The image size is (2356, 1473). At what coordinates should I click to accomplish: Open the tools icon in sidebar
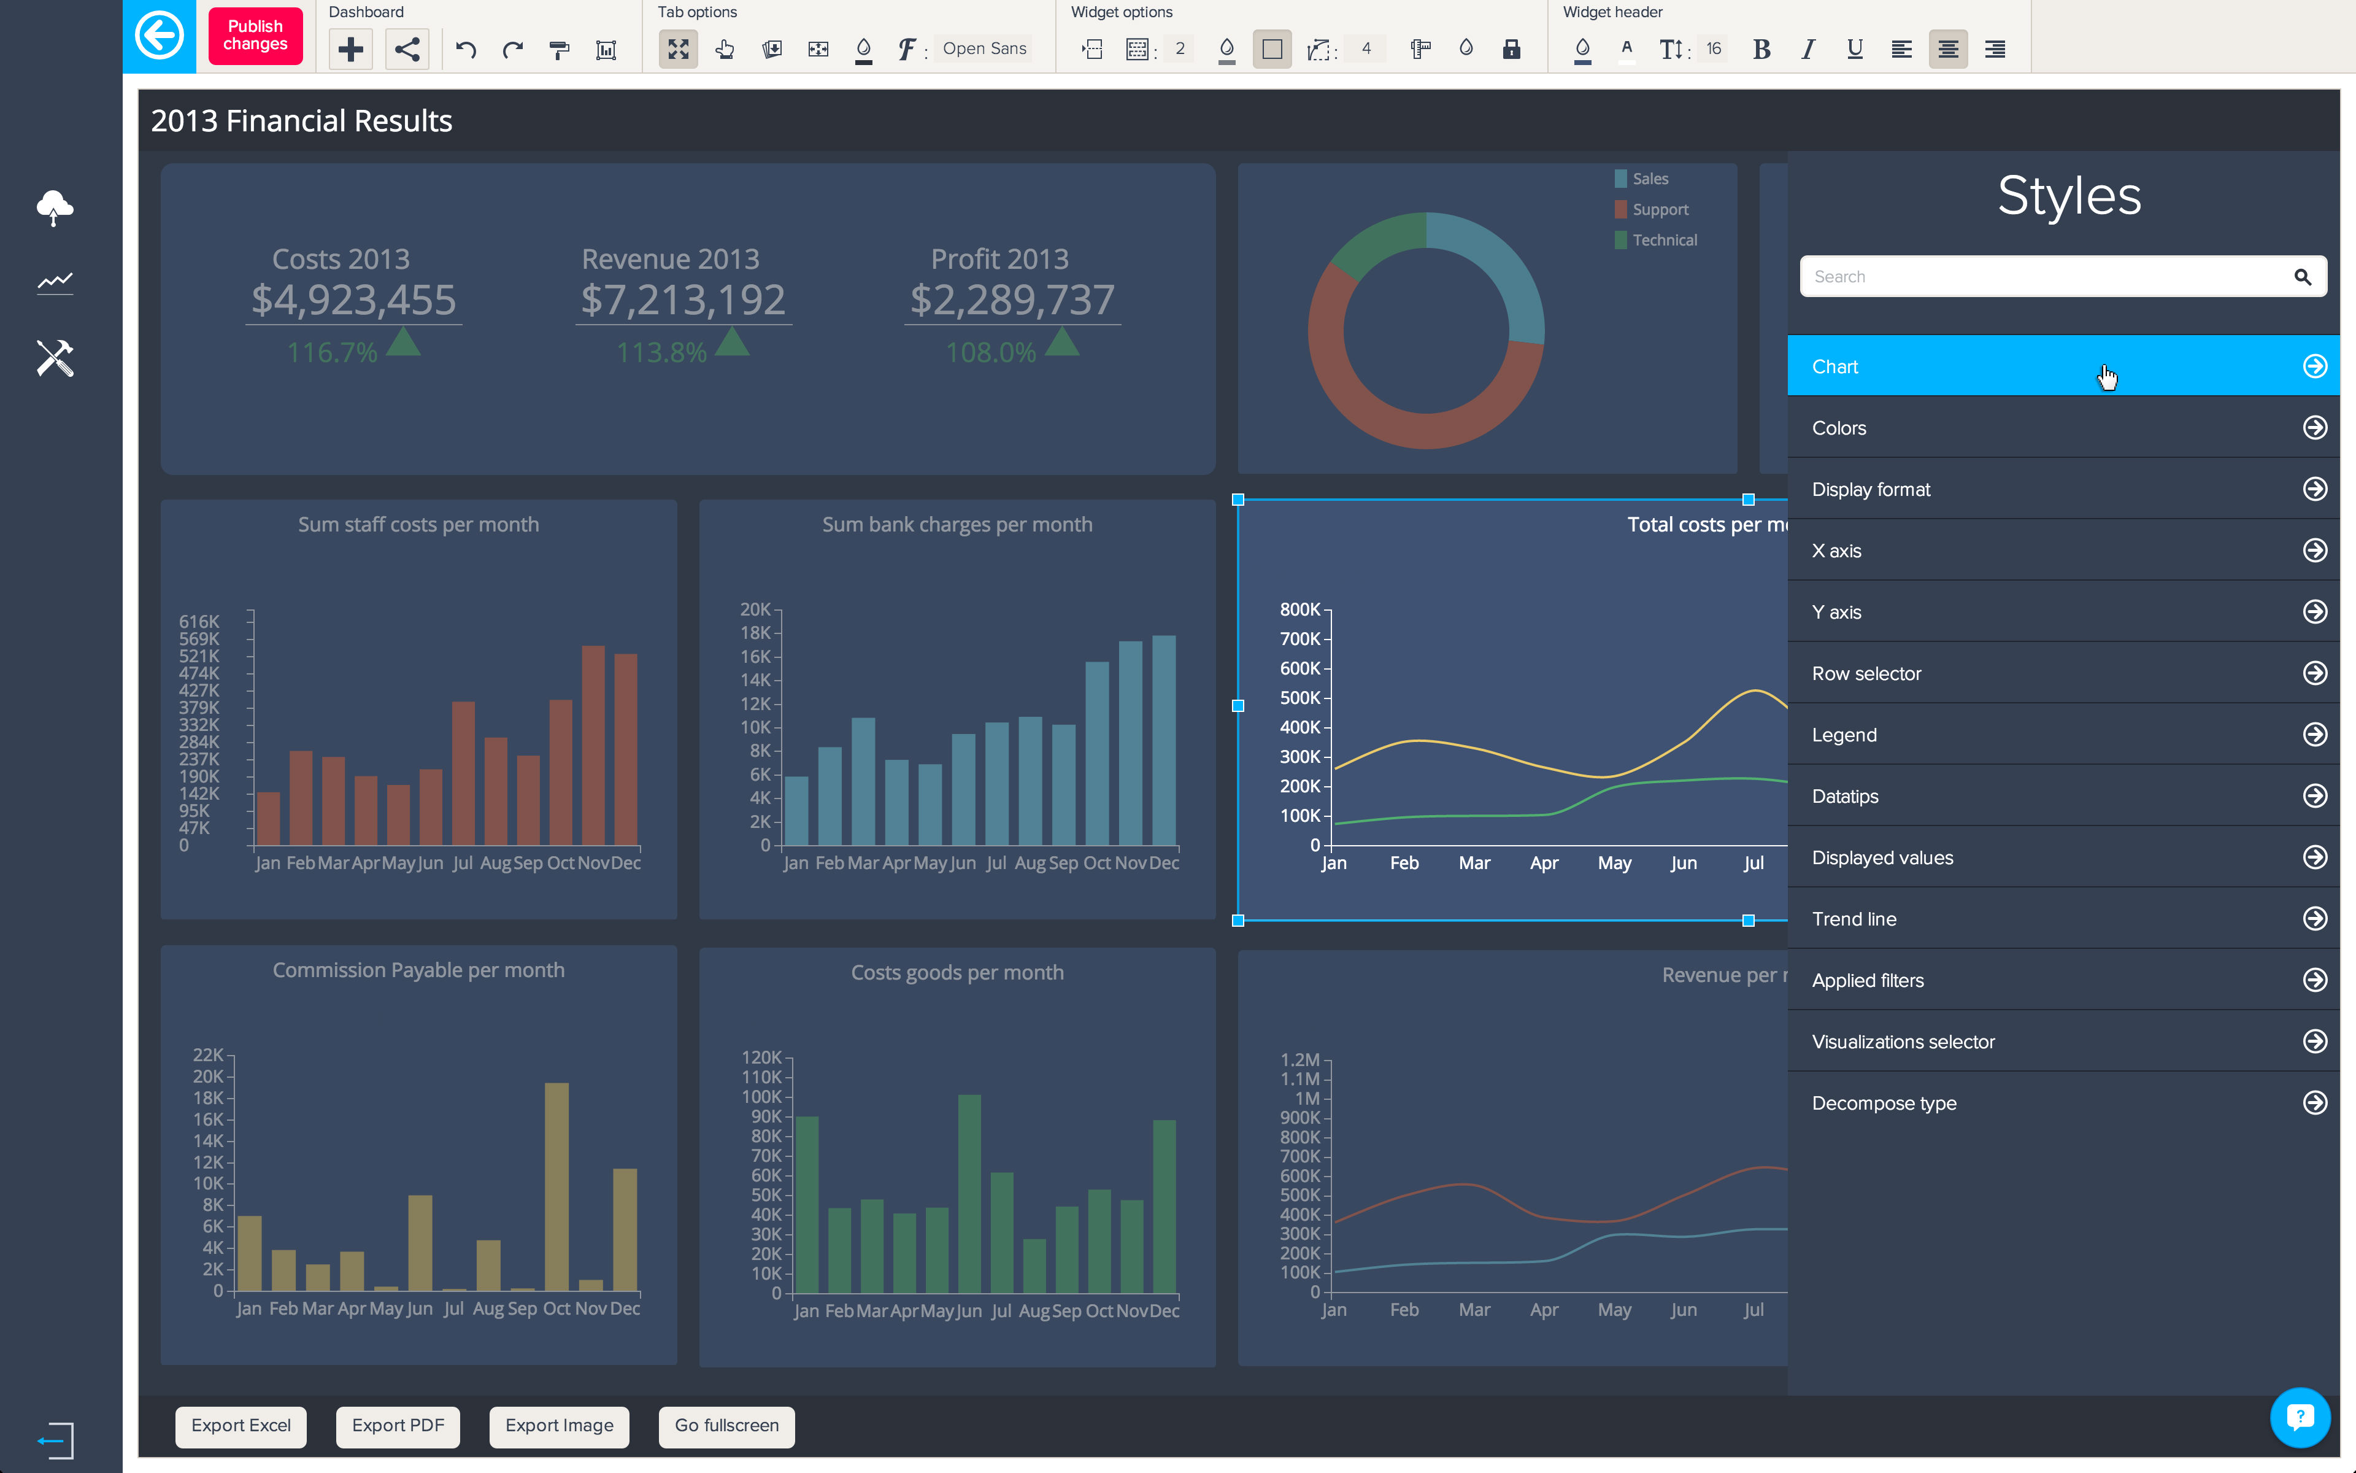click(55, 358)
